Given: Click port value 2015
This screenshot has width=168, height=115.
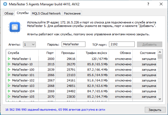Looking at the screenshot, I should click(x=51, y=64).
